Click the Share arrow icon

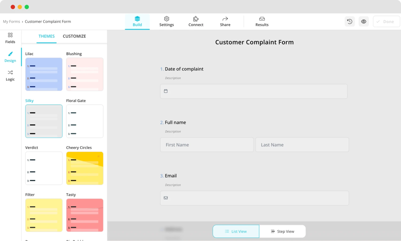click(225, 19)
